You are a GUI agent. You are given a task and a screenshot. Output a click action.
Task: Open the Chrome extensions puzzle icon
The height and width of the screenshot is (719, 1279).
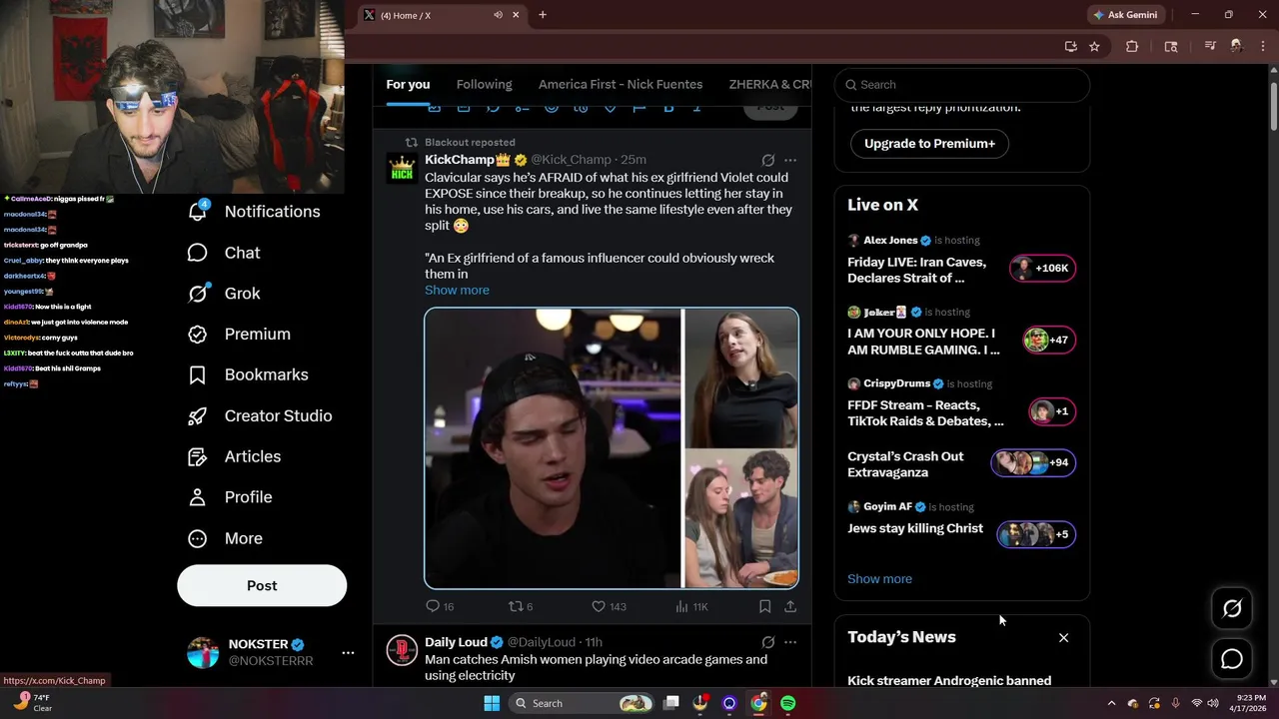[1132, 46]
